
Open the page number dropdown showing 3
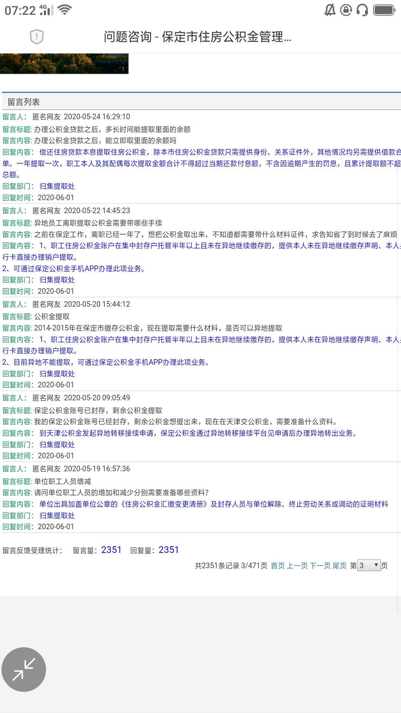tap(369, 565)
